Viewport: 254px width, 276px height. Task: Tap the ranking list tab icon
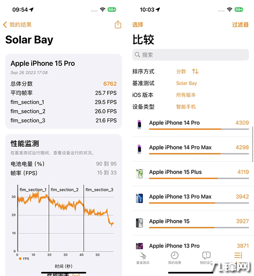click(x=238, y=256)
